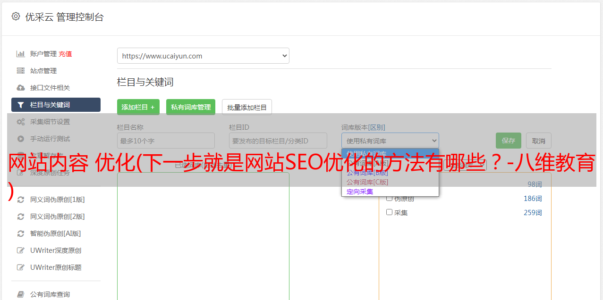Click the cloud upload icon for 接口文件相关
Viewport: 603px width, 300px height.
point(21,88)
